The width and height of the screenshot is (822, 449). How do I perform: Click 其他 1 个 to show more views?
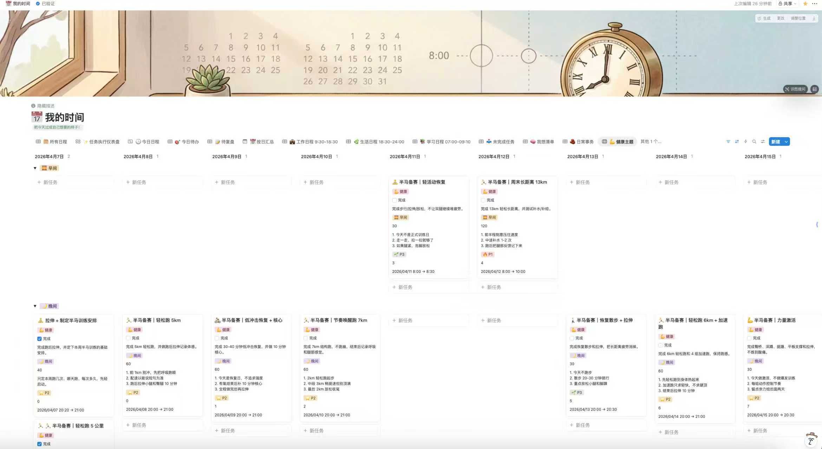(651, 142)
